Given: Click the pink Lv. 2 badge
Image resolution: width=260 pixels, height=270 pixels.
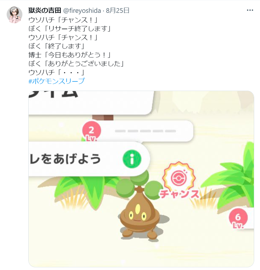Looking at the screenshot, I should [92, 131].
